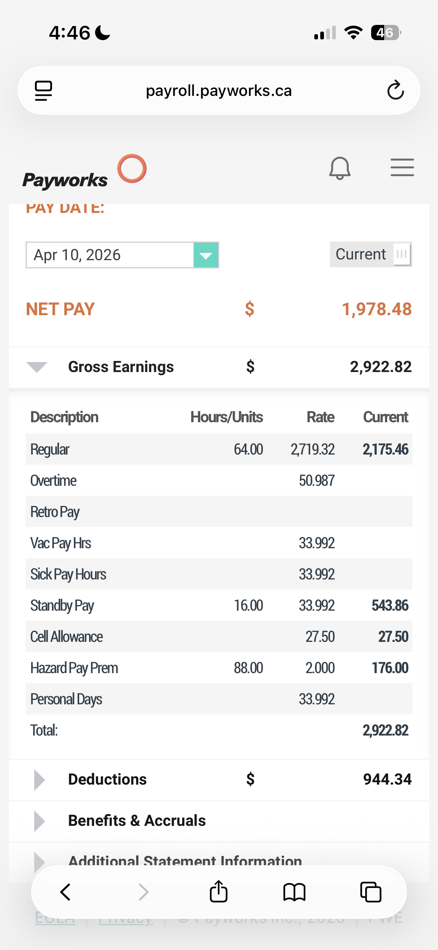Screen dimensions: 438x950
Task: Open Safari page settings reader icon
Action: (x=43, y=91)
